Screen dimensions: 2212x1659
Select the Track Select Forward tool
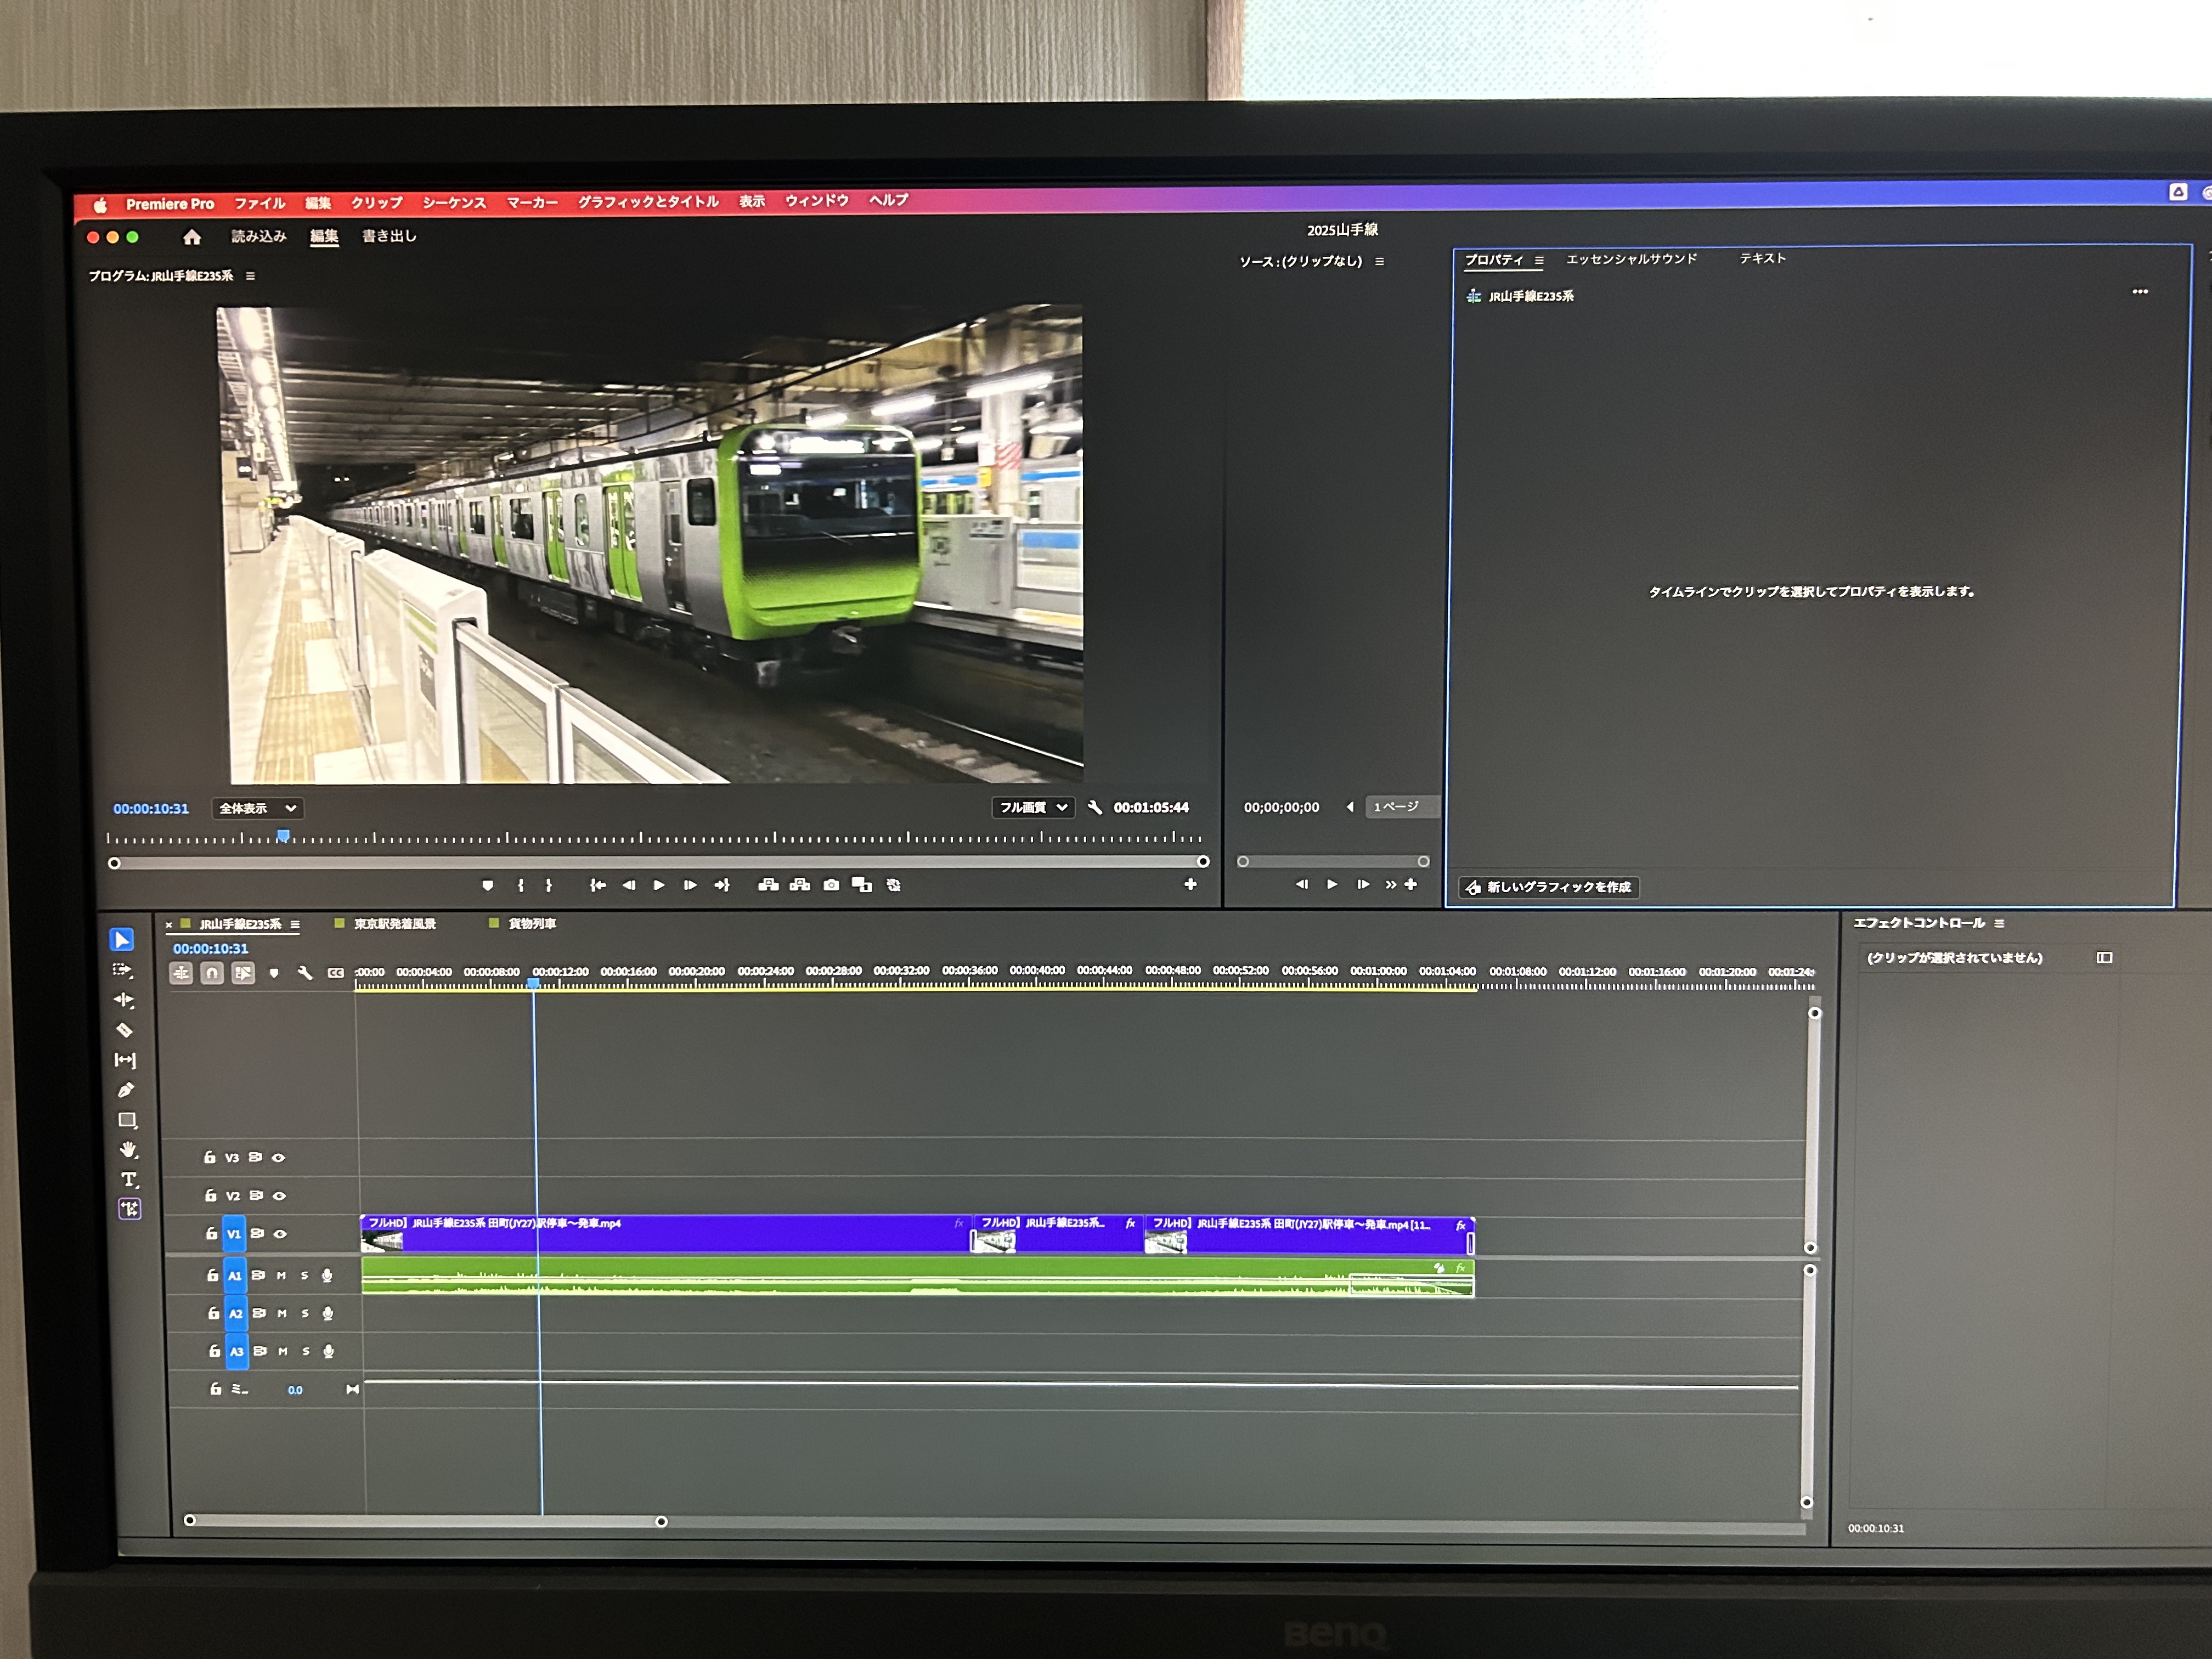(x=123, y=970)
